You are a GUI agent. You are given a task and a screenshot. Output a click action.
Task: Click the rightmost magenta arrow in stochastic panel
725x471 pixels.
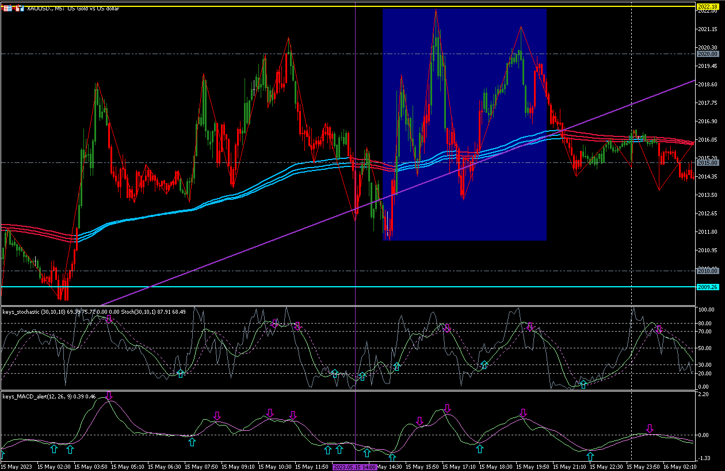click(x=659, y=330)
